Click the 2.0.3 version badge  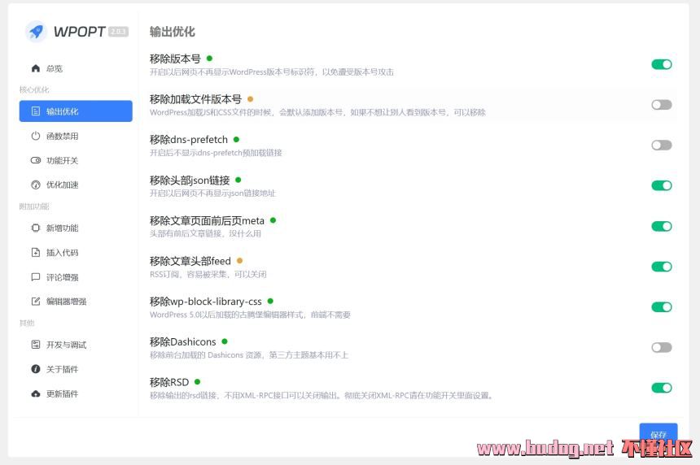(x=118, y=32)
